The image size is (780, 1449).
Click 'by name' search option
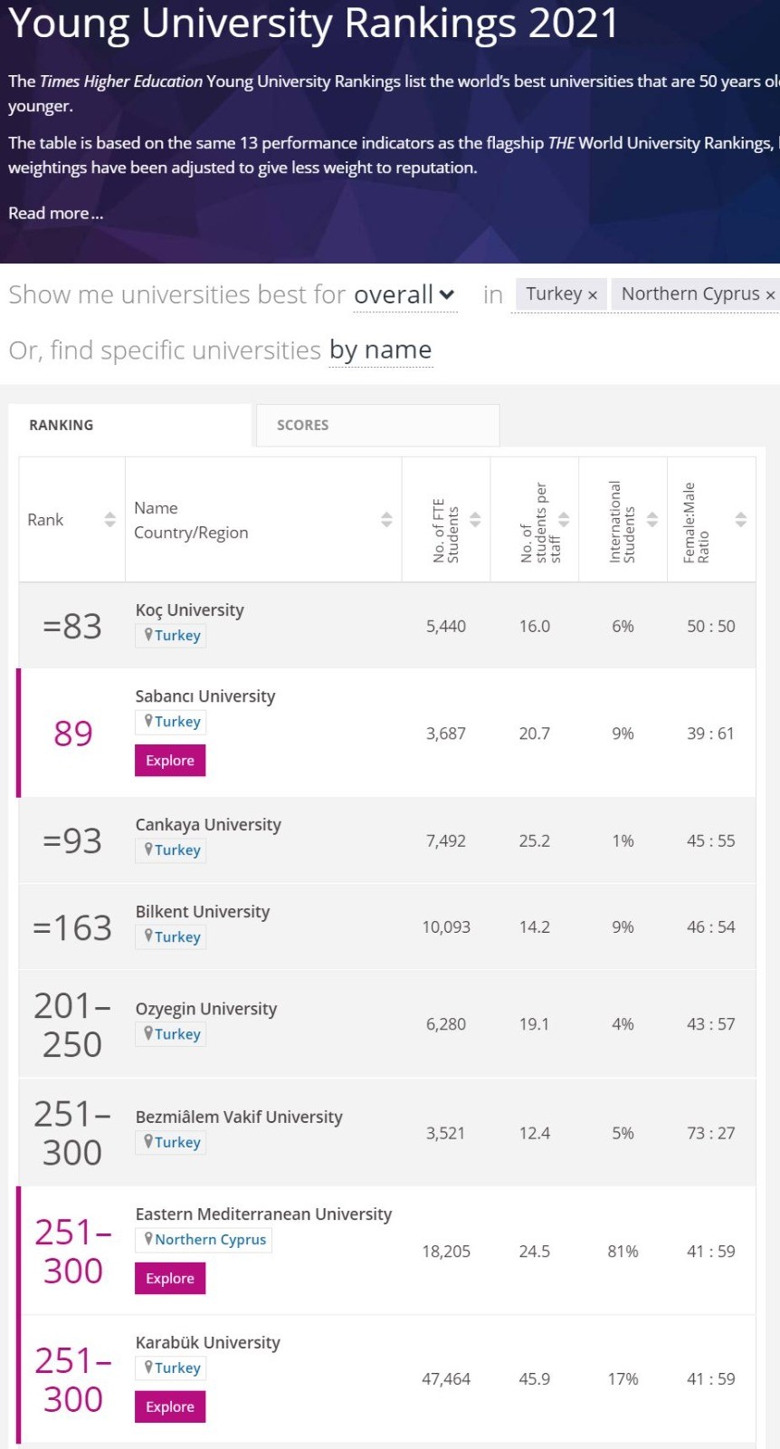(x=380, y=350)
